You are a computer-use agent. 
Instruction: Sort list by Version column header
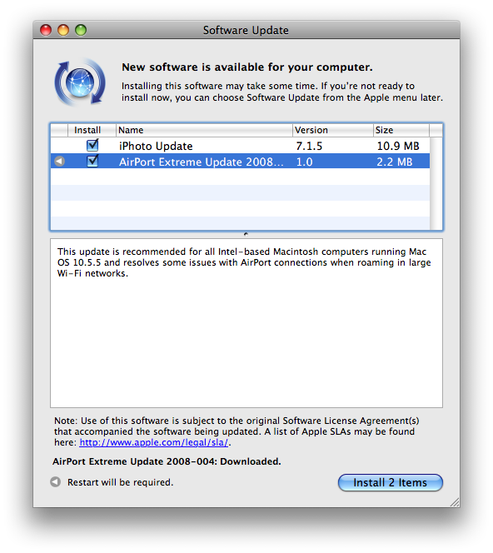(x=332, y=130)
